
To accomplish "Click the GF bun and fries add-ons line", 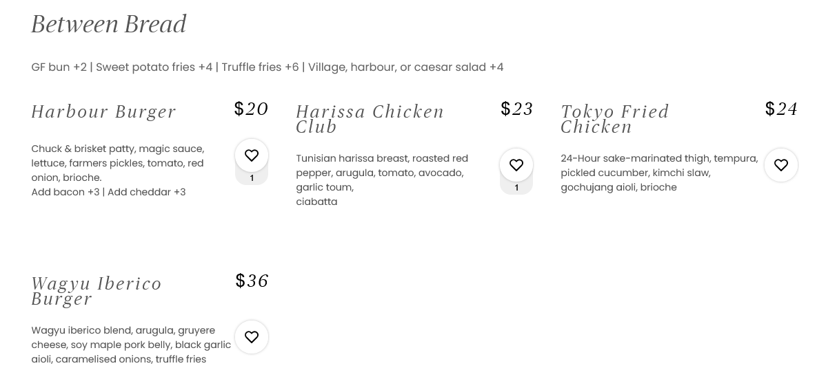I will [x=267, y=67].
